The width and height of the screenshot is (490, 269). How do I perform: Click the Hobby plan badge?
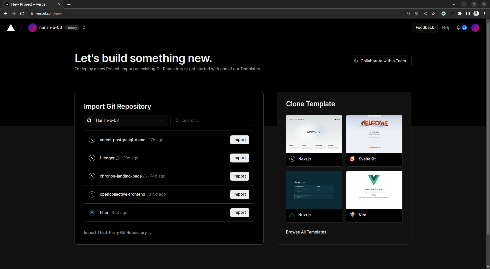72,28
